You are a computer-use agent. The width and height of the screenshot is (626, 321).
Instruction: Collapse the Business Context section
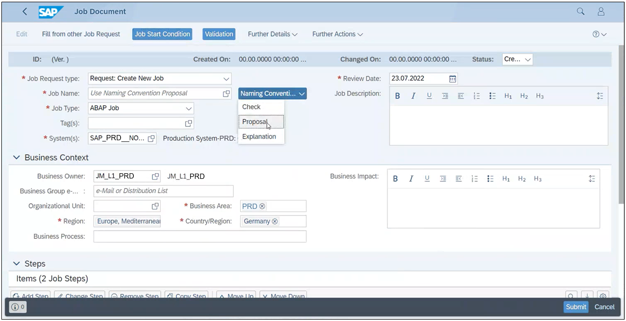[x=17, y=157]
